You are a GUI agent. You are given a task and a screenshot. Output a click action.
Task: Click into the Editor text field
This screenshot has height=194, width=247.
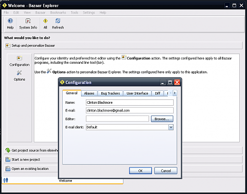(x=117, y=119)
